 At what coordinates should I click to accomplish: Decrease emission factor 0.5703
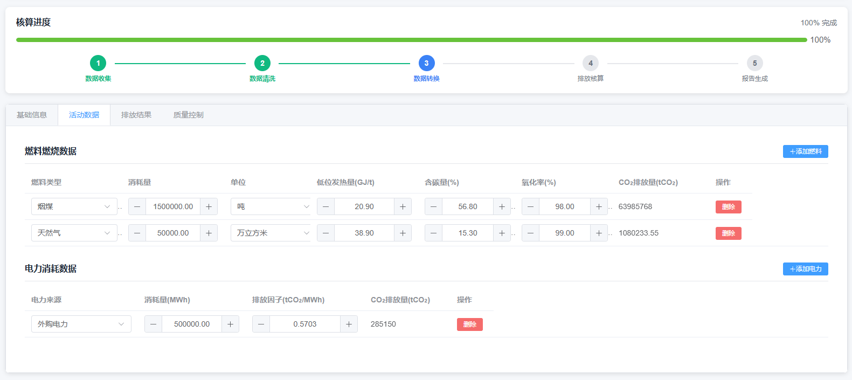pos(261,324)
